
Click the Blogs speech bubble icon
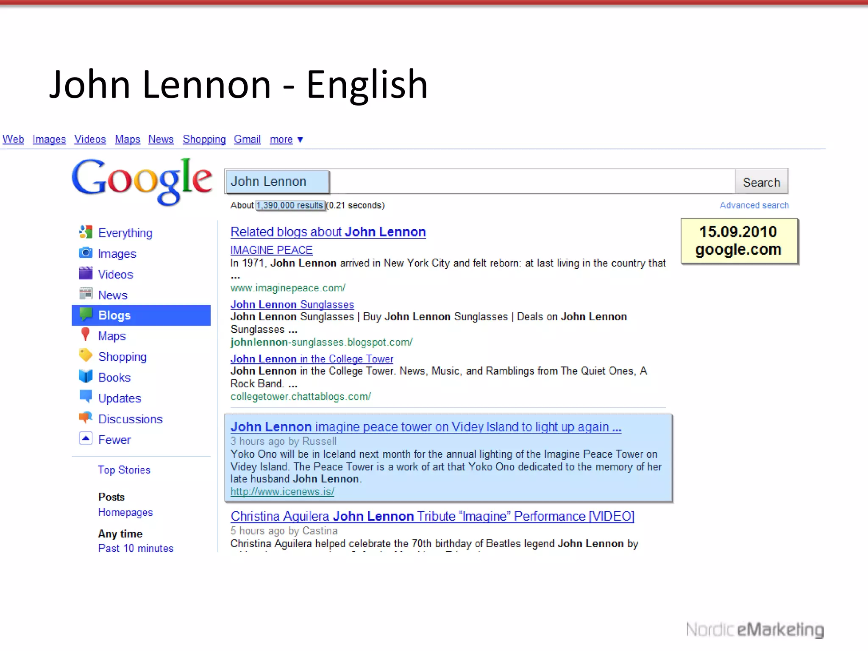86,314
